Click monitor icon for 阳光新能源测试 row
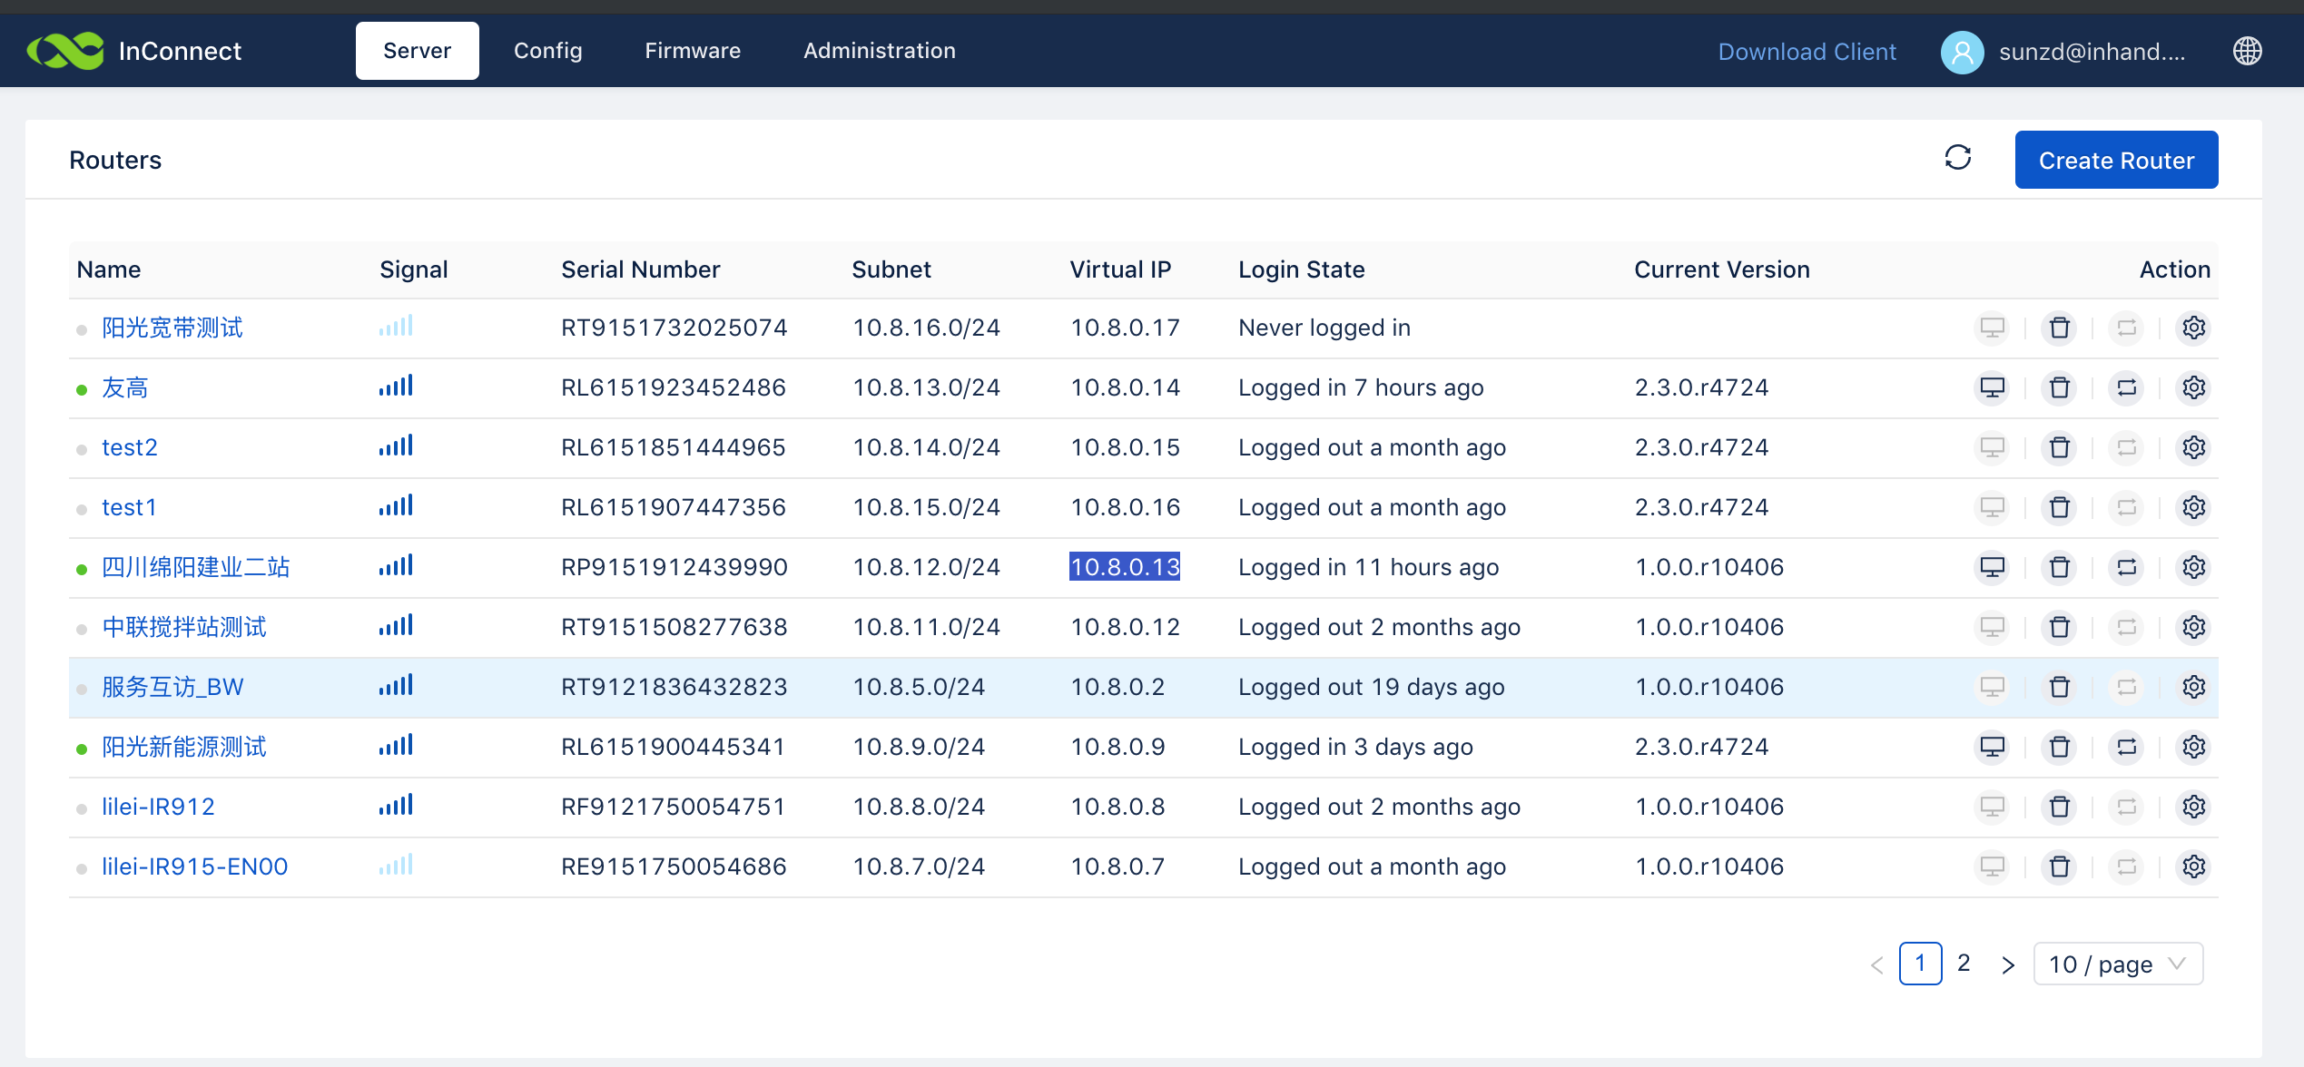Image resolution: width=2304 pixels, height=1067 pixels. pos(1992,748)
